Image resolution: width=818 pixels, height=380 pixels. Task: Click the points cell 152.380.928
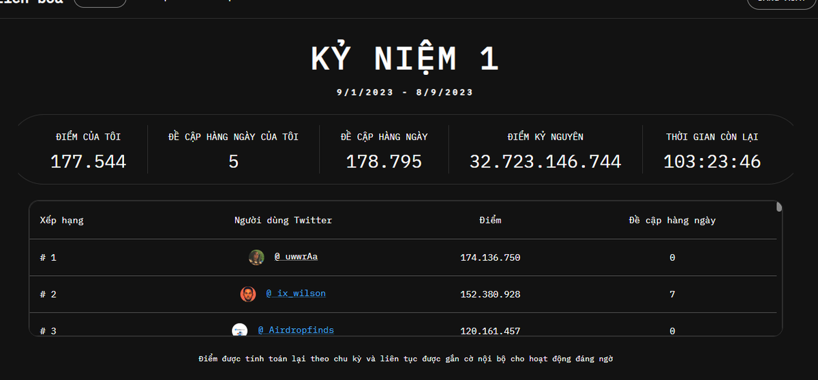[x=490, y=294]
